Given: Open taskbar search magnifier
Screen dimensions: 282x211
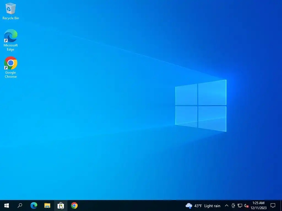Looking at the screenshot, I should click(x=20, y=206).
